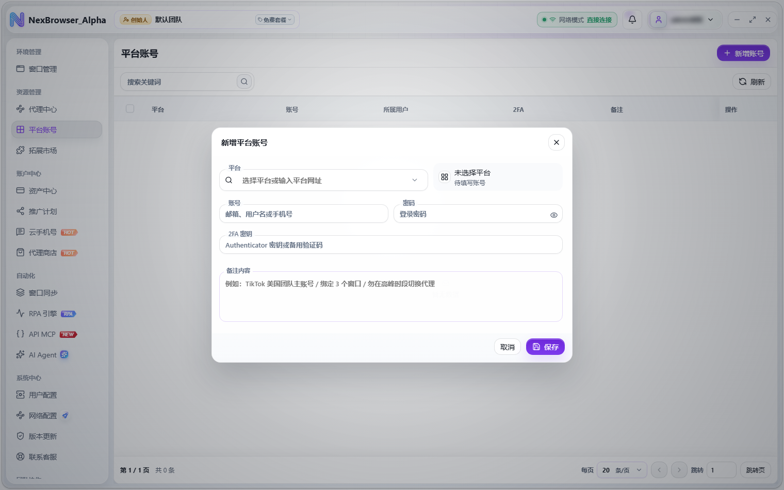Open 代理中心 in sidebar
Screen dimensions: 784x490
coord(57,109)
